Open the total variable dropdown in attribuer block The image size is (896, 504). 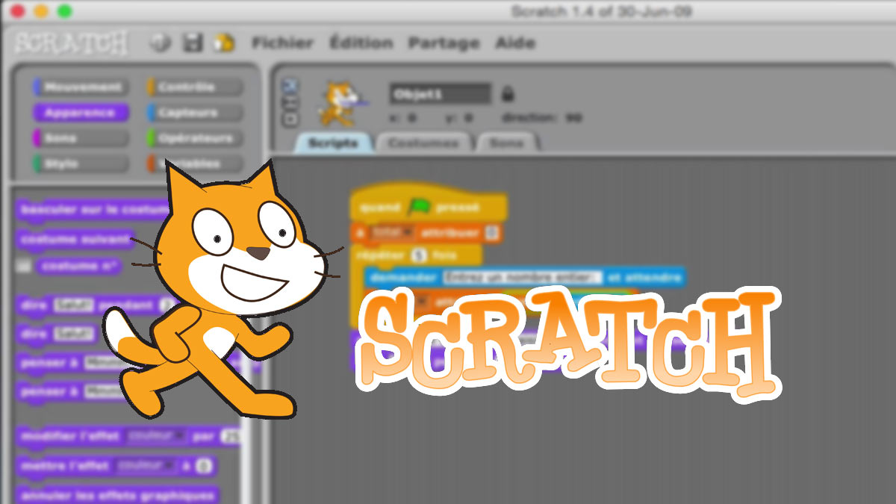click(x=391, y=233)
